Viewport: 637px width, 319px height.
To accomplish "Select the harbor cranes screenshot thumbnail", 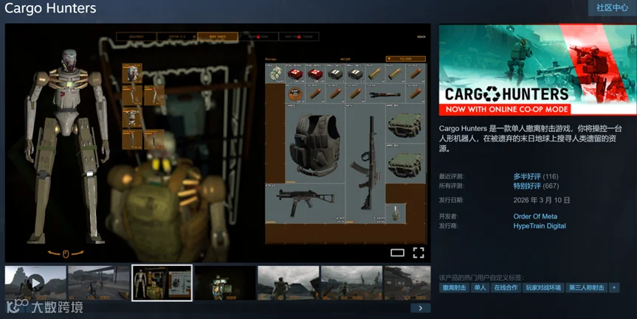I will coord(351,283).
